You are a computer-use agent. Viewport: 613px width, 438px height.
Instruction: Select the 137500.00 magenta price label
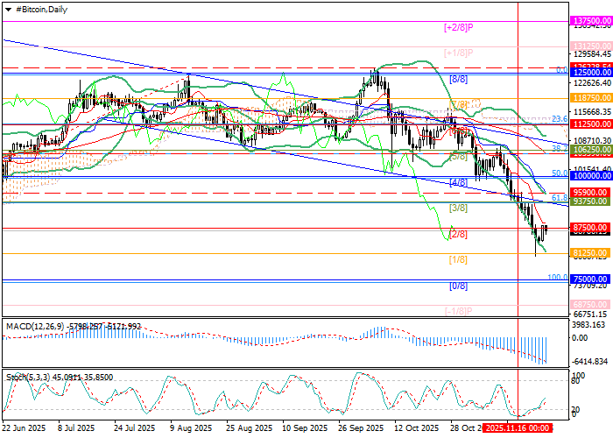[590, 19]
